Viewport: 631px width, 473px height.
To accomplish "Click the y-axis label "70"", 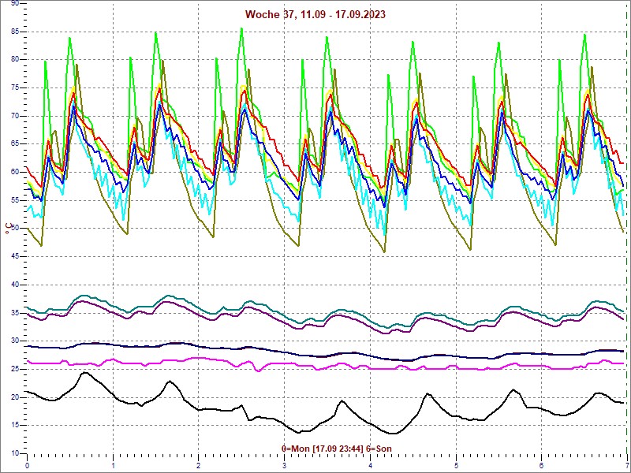I will [x=15, y=116].
